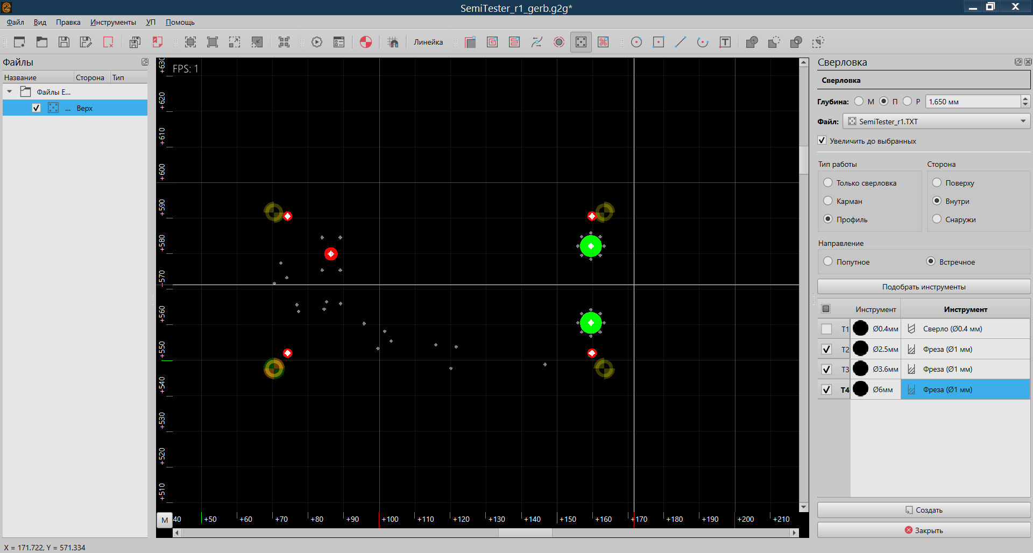1033x553 pixels.
Task: Enable checkbox for tool T1 Ø0.4мм
Action: (x=826, y=329)
